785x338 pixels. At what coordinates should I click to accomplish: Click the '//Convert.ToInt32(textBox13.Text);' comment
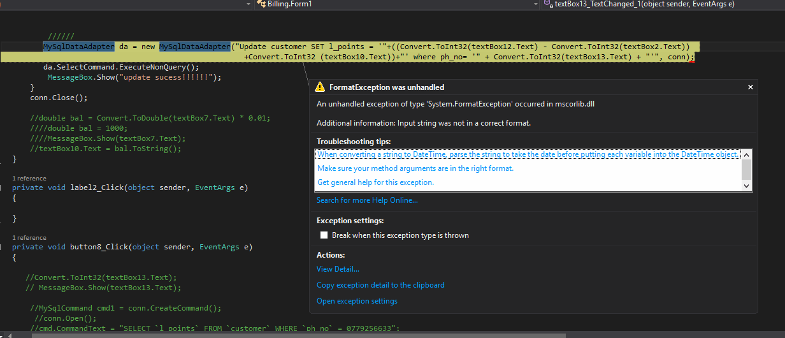[x=101, y=277]
